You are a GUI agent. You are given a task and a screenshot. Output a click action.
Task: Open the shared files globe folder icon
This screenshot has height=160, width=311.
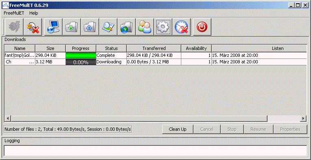coord(126,27)
